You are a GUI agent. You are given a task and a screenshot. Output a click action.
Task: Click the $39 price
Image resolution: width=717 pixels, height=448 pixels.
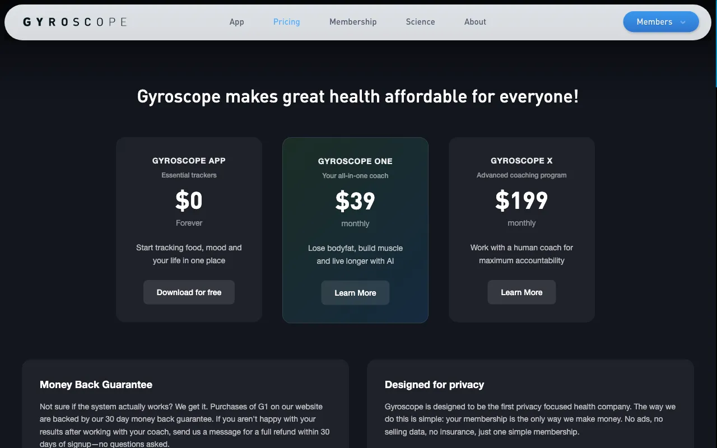click(355, 201)
